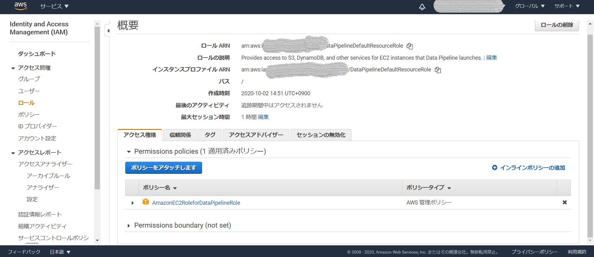
Task: Open ロール in the sidebar
Action: click(26, 103)
